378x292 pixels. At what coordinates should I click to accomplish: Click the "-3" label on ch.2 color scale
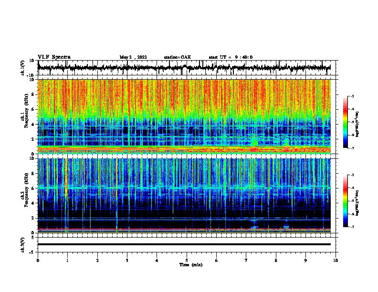pos(352,175)
